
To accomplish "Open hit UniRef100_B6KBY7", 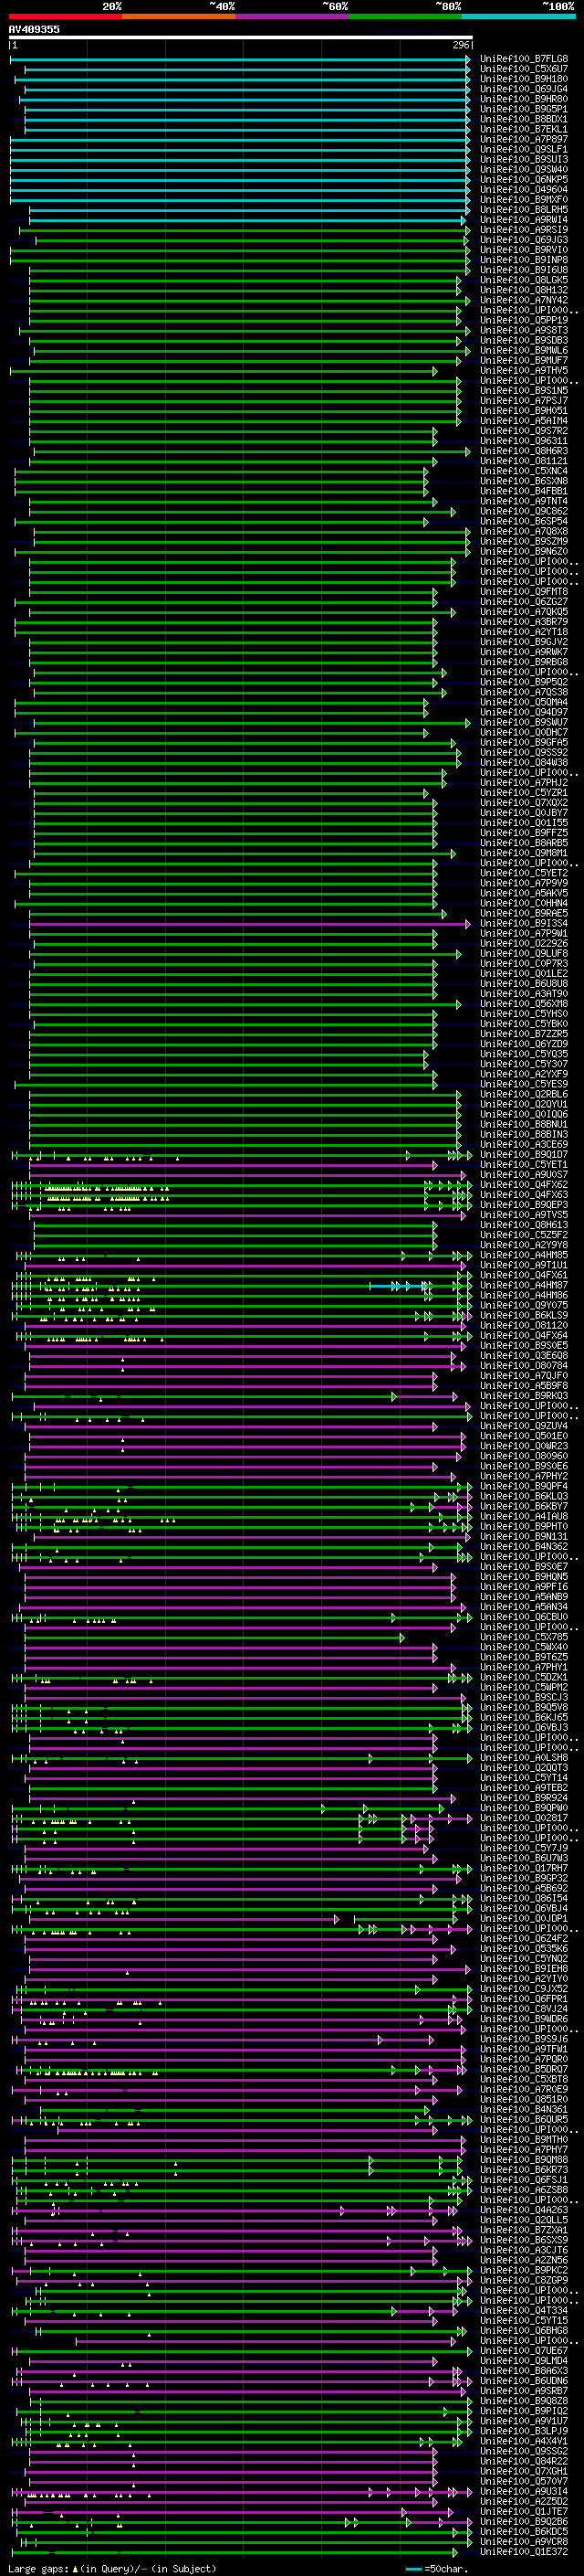I will coord(523,1506).
